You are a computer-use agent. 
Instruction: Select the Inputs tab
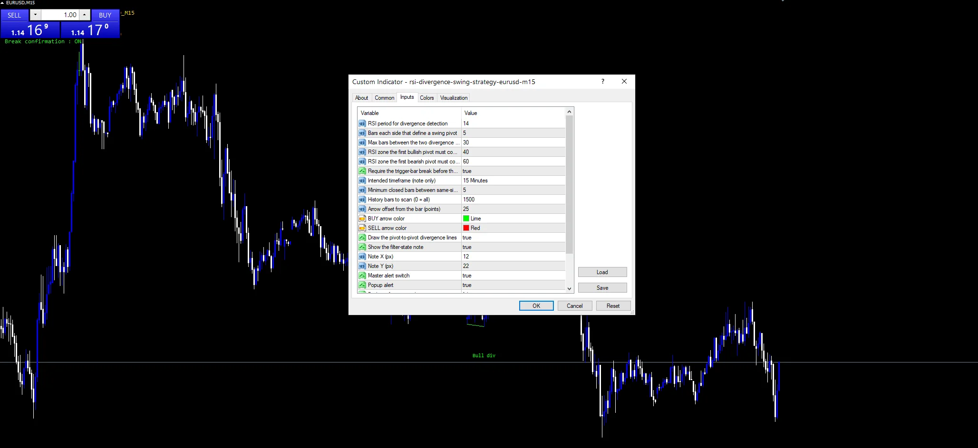coord(407,97)
